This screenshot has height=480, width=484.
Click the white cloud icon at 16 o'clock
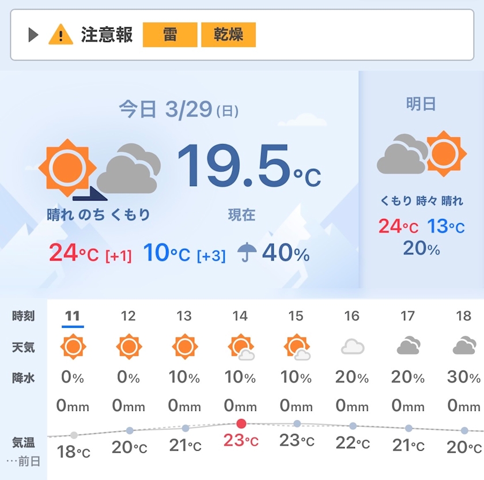click(x=352, y=347)
